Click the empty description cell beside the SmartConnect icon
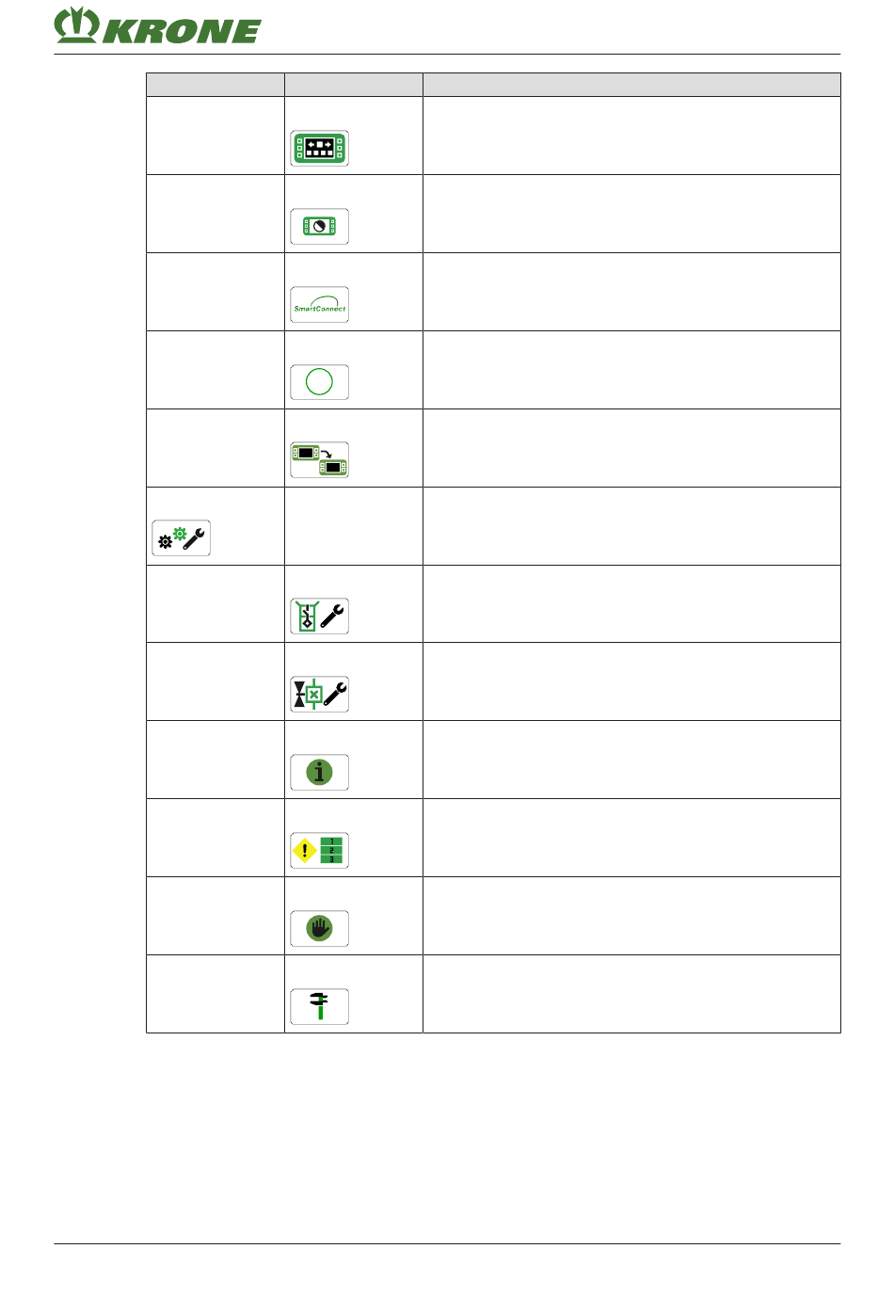This screenshot has width=894, height=1297. pyautogui.click(x=631, y=292)
